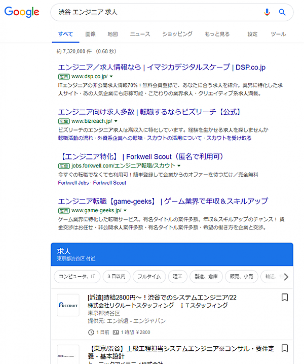This screenshot has width=304, height=364.
Task: Open game-geeks エンジニア転職 ad title
Action: [x=163, y=201]
